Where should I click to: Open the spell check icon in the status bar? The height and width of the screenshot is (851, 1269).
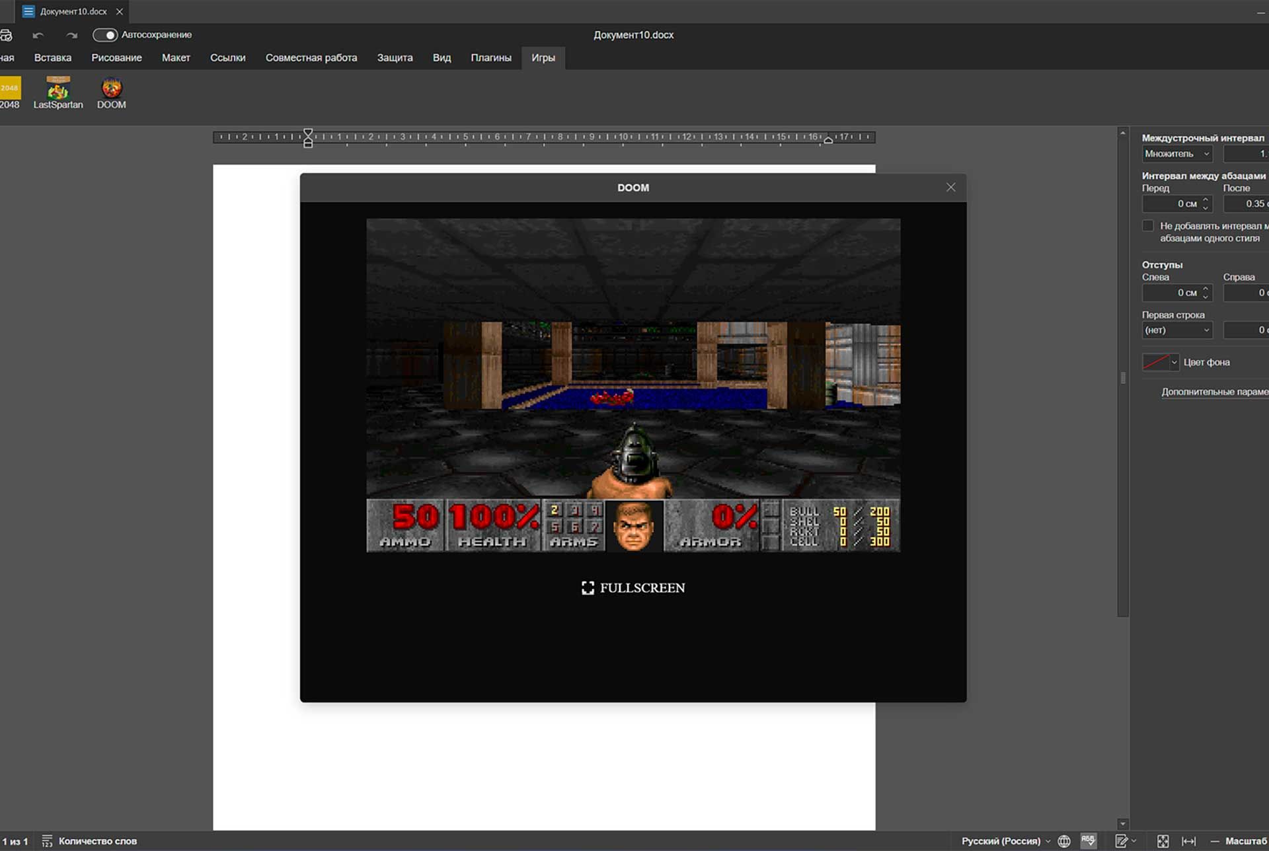[1089, 841]
